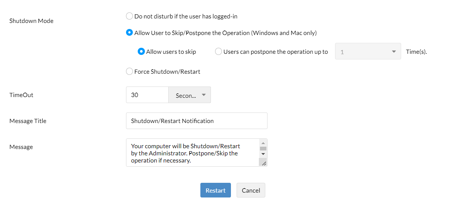
Task: Click the 'Time(s).' text after postpone dropdown
Action: pos(417,52)
